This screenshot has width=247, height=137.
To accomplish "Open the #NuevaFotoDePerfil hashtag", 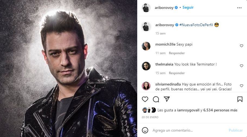I will pos(196,25).
